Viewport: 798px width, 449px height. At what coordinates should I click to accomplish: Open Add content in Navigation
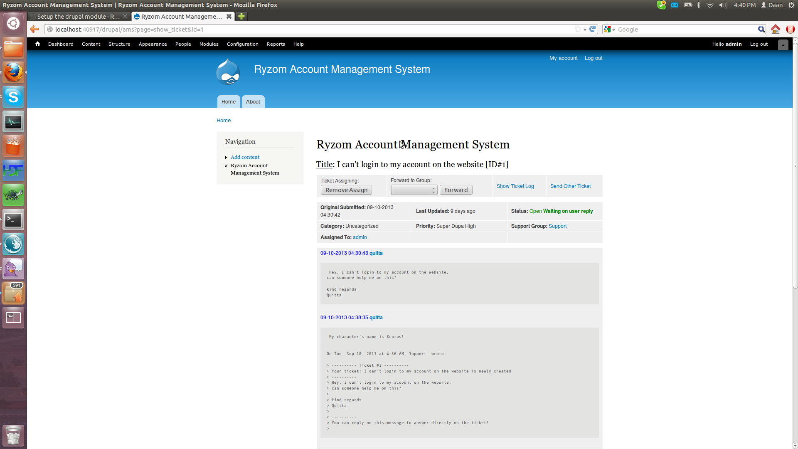pyautogui.click(x=245, y=157)
